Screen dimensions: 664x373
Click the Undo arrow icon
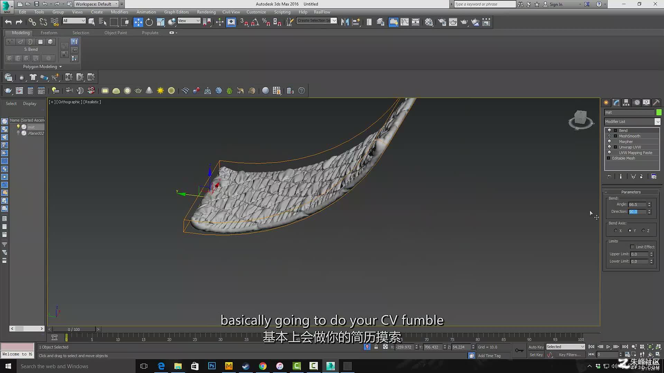pyautogui.click(x=8, y=22)
